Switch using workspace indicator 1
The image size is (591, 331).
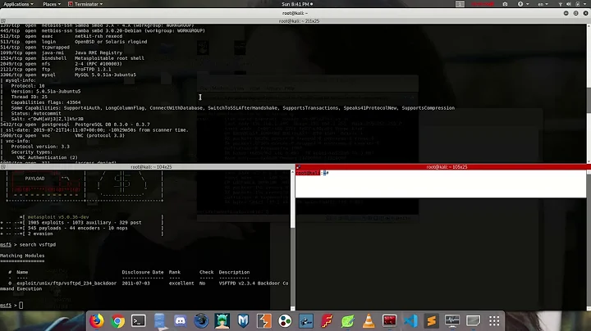[460, 4]
